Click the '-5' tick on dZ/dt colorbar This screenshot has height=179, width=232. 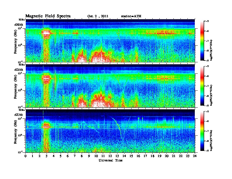pyautogui.click(x=207, y=111)
